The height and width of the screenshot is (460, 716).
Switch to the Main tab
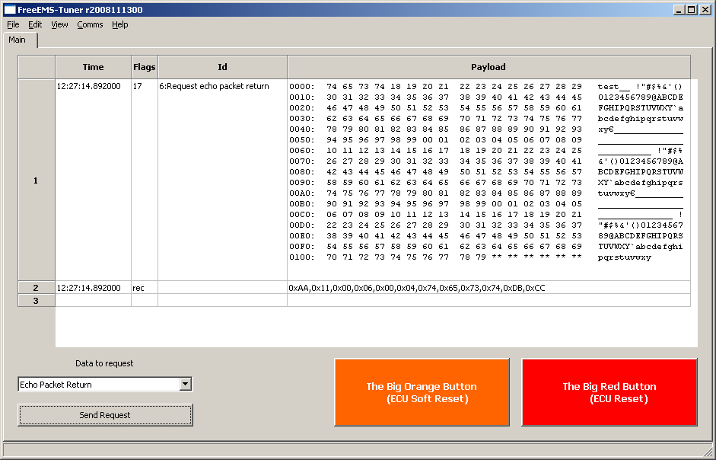point(18,40)
